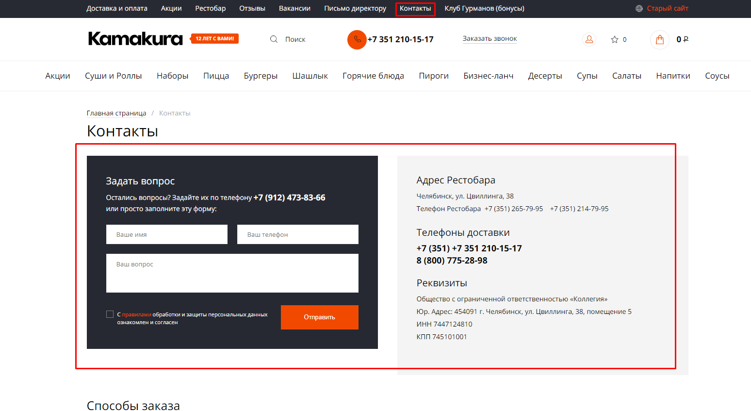Open Доставка и оплата in top bar

click(x=117, y=8)
